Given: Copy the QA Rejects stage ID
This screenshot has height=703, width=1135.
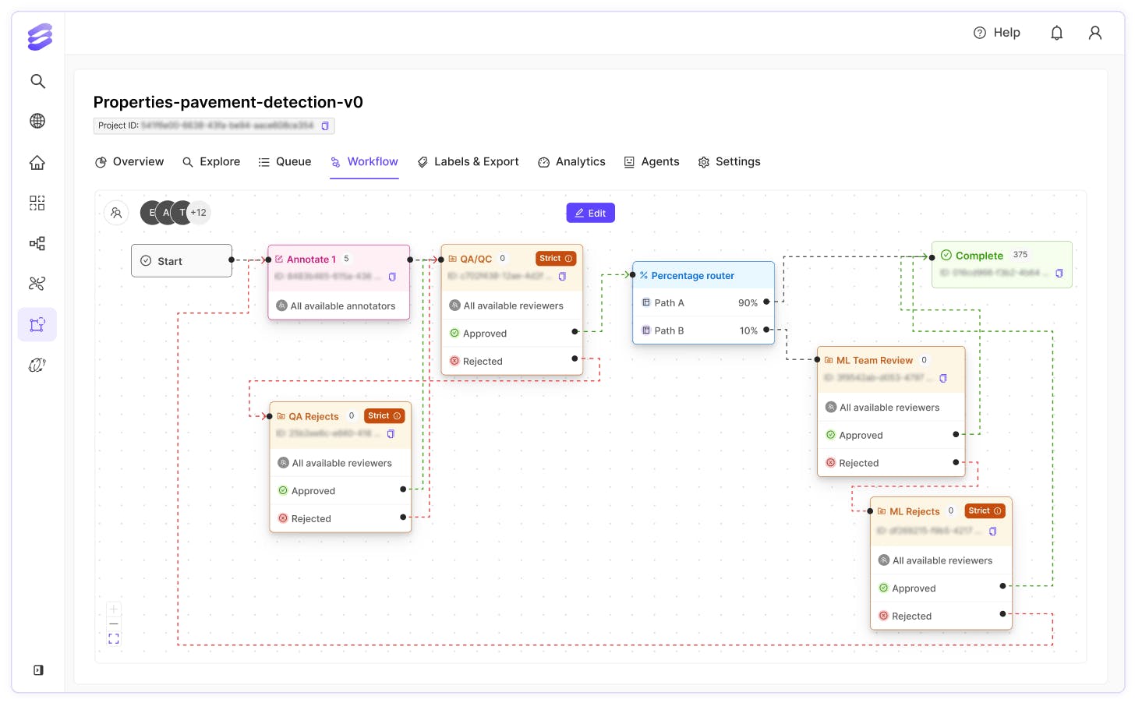Looking at the screenshot, I should pyautogui.click(x=391, y=434).
